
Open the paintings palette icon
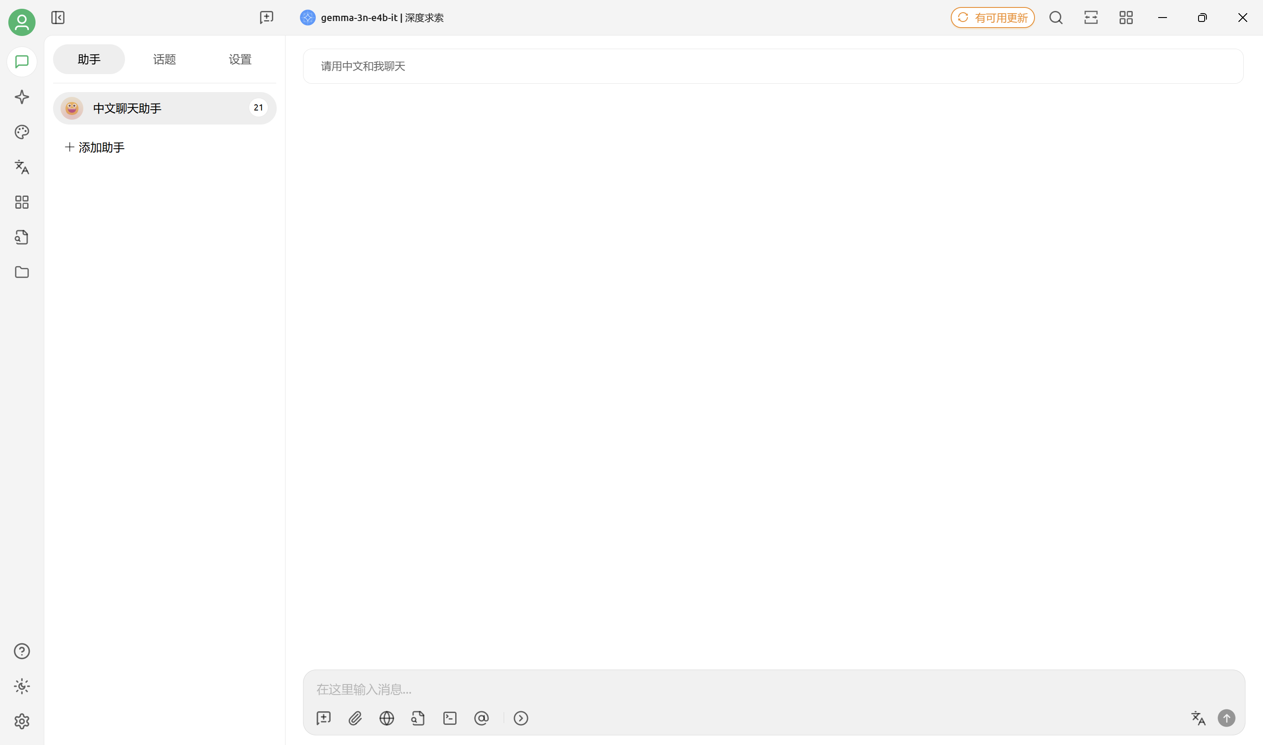(x=21, y=132)
